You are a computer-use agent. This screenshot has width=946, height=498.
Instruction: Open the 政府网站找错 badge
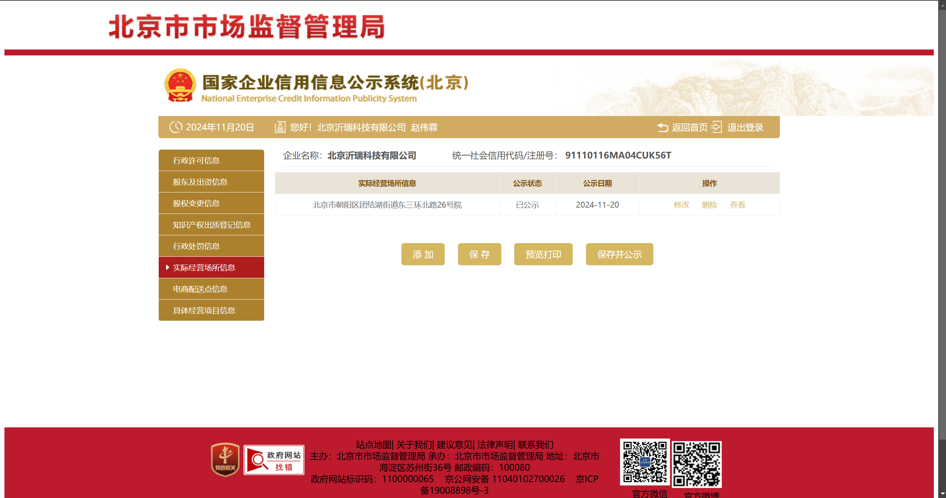click(x=274, y=460)
